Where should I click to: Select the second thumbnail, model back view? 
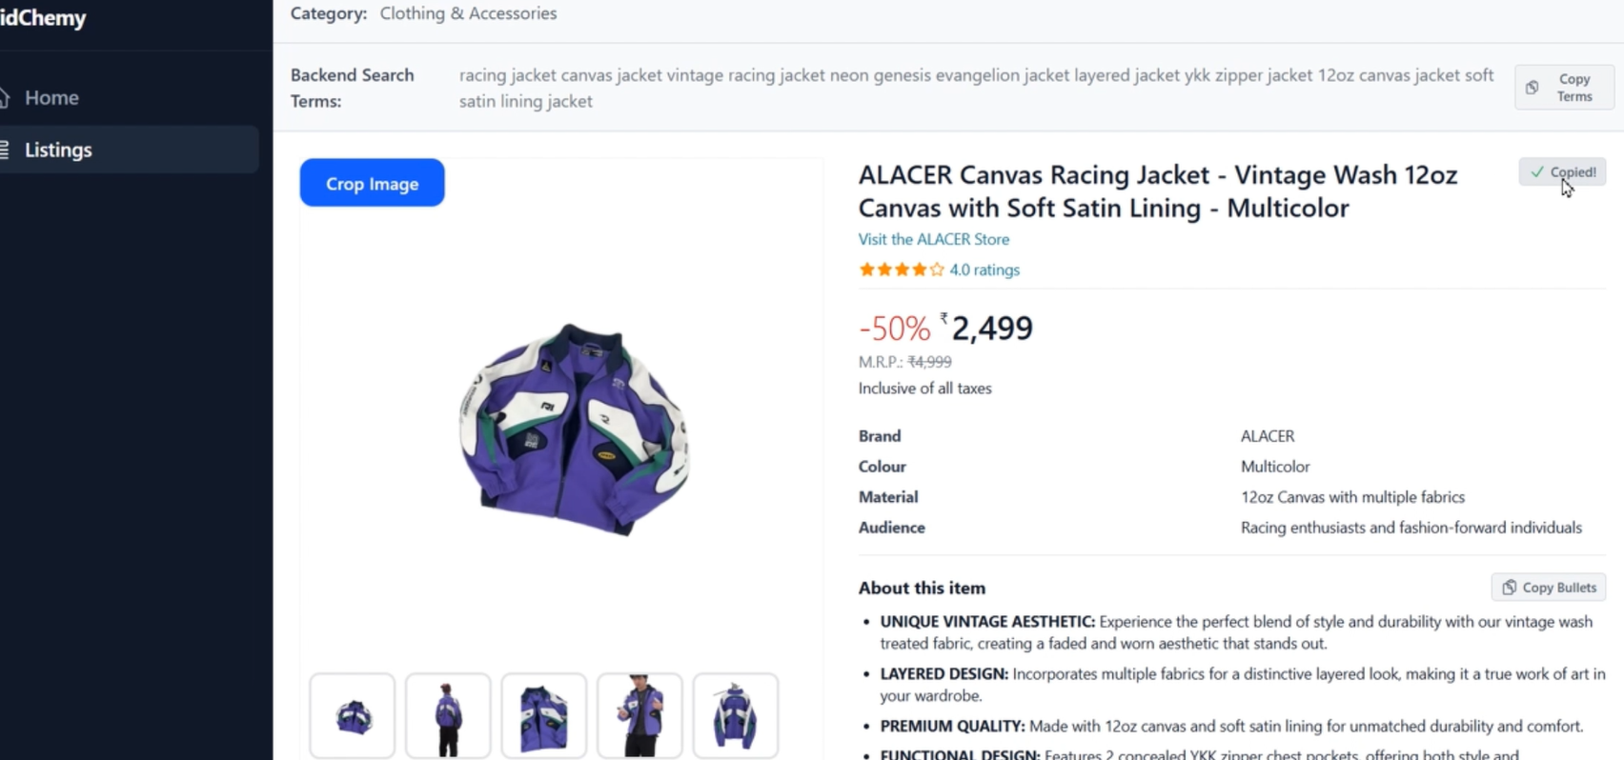point(448,716)
